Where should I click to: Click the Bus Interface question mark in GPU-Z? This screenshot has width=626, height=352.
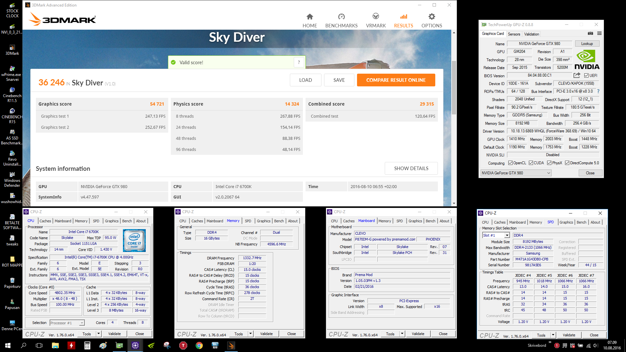(598, 91)
